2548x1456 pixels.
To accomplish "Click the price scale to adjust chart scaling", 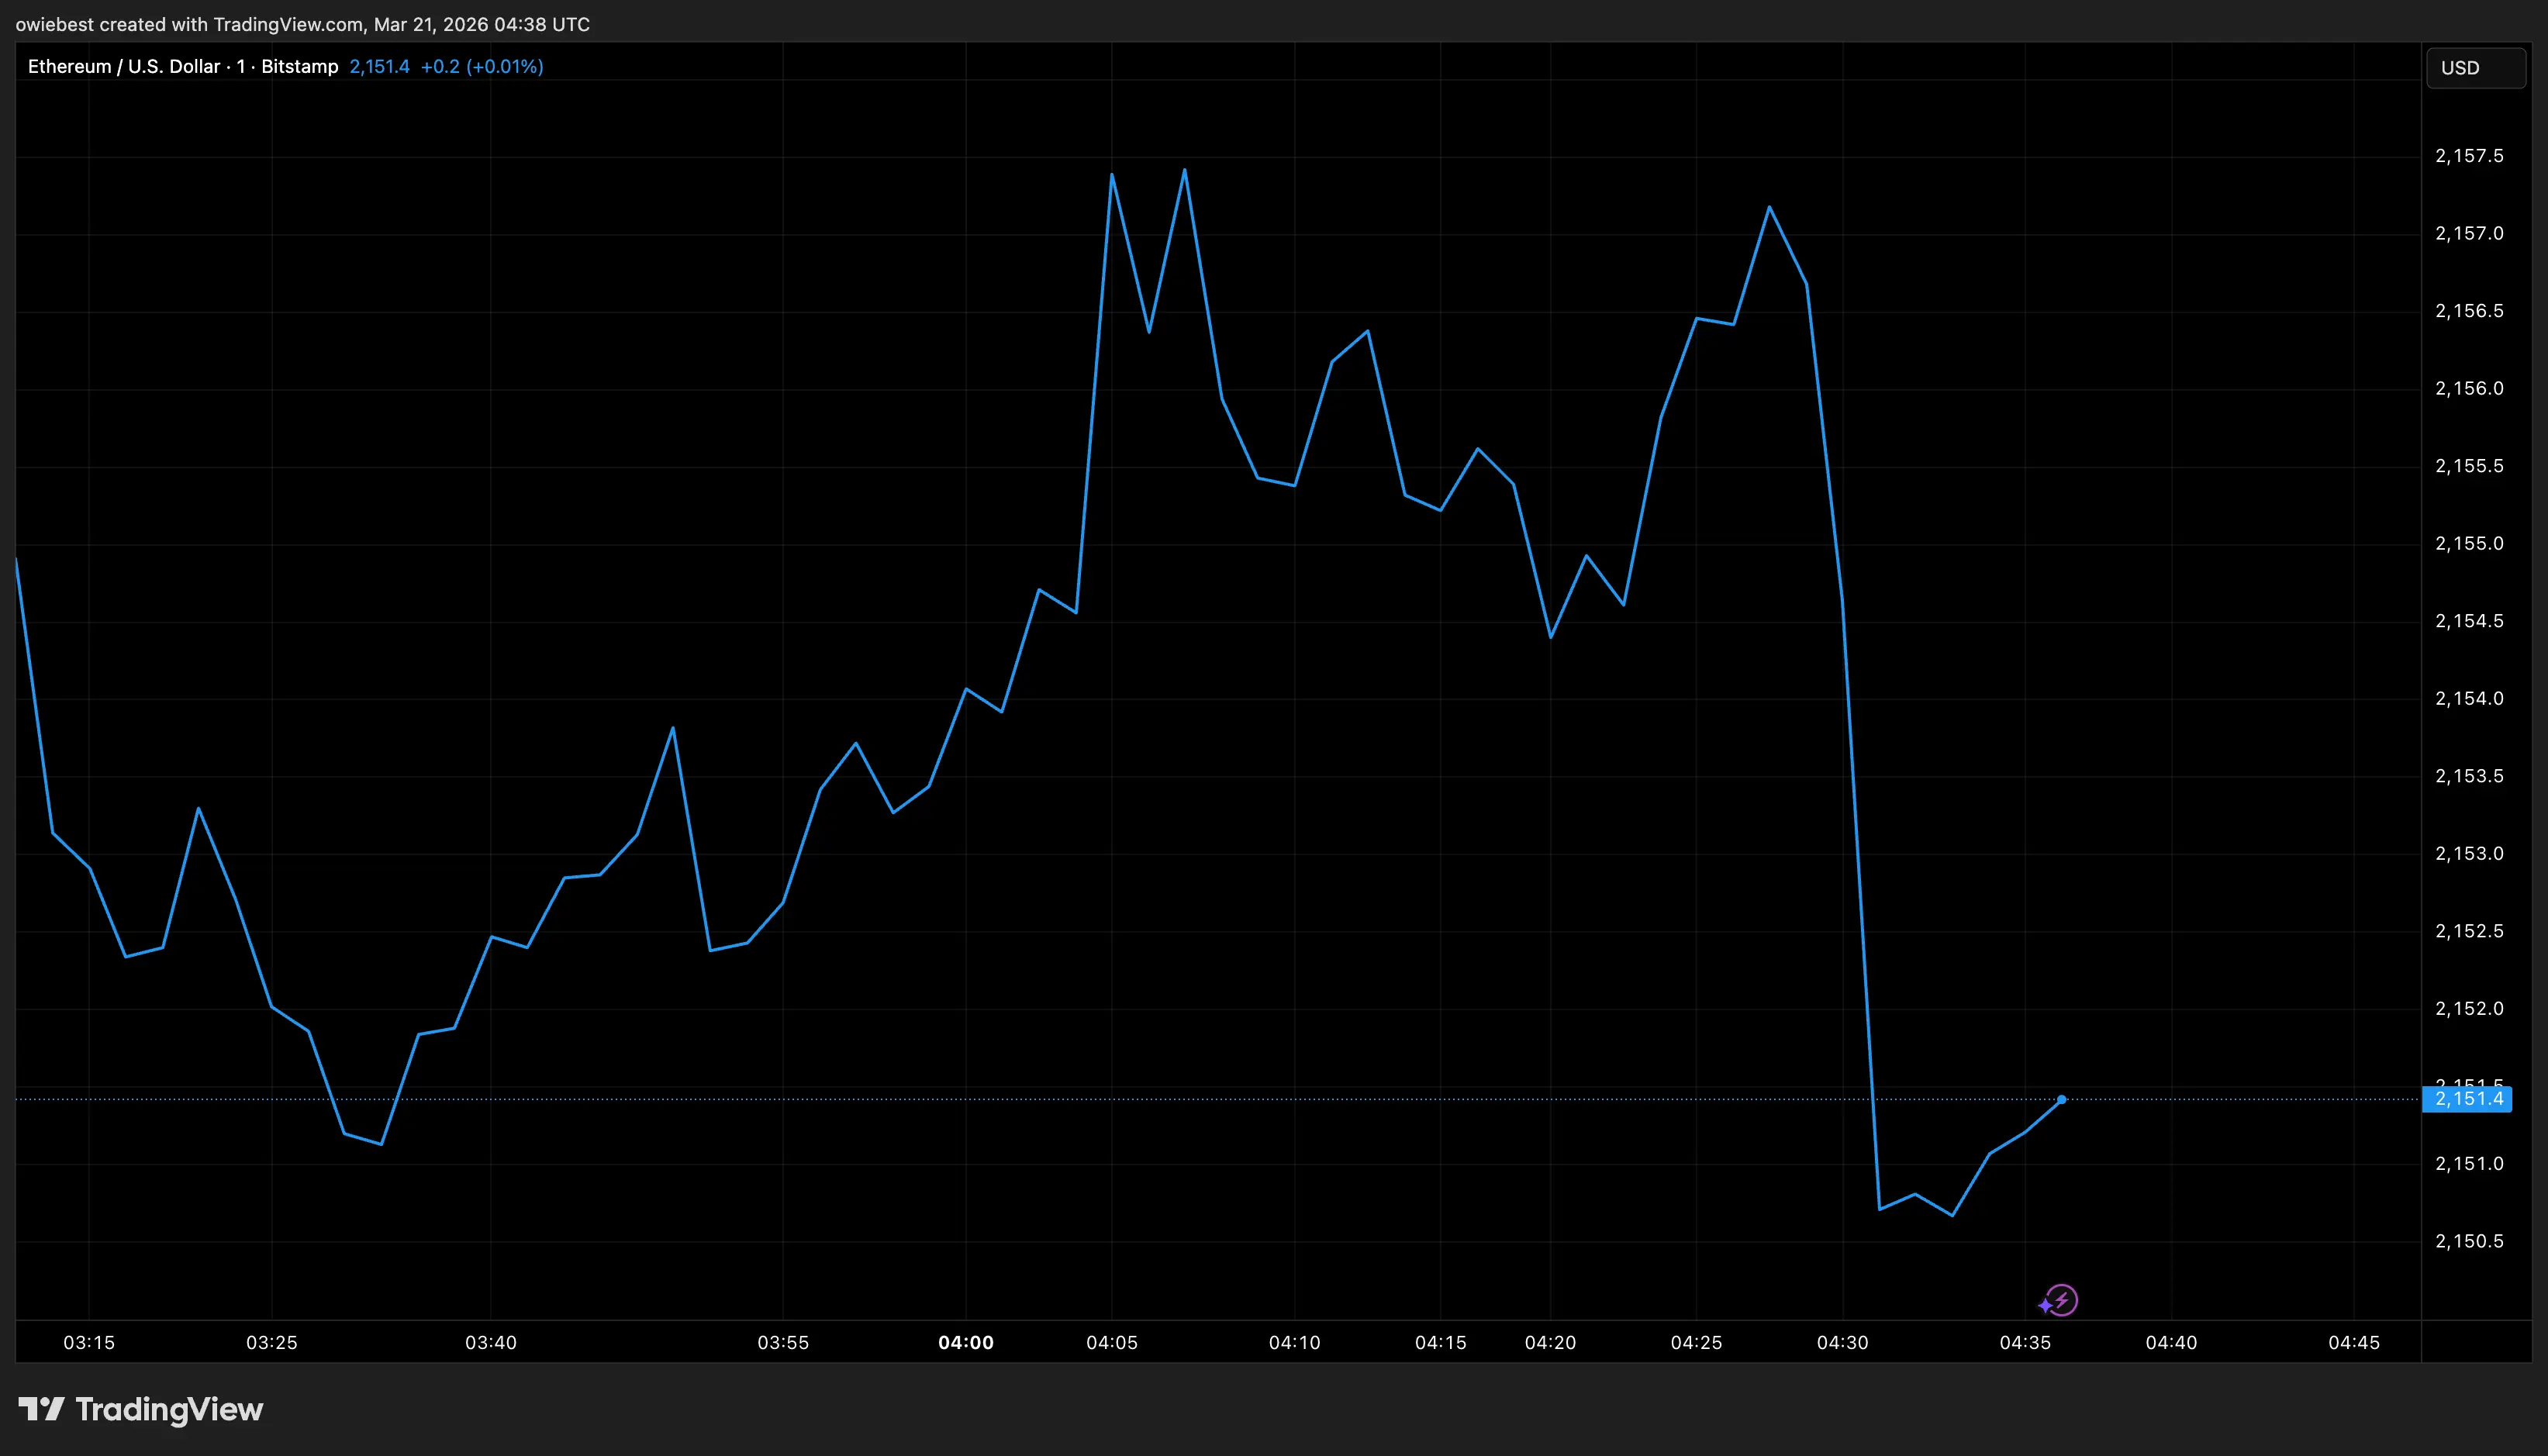I will [x=2470, y=700].
